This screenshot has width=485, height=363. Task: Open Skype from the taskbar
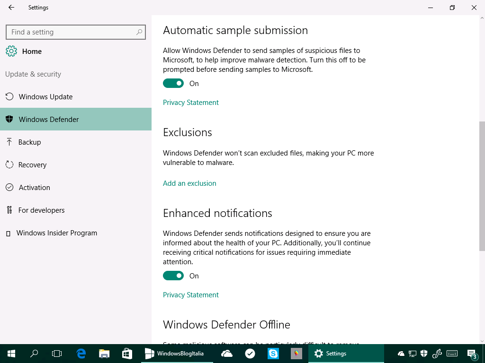[x=273, y=354]
